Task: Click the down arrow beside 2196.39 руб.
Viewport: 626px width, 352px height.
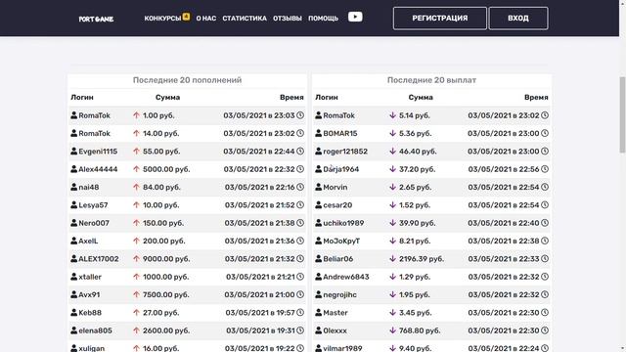Action: click(392, 258)
